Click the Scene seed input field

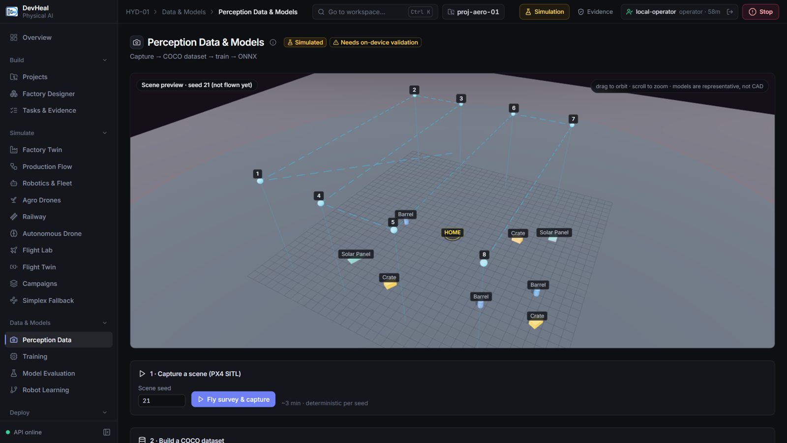(162, 401)
